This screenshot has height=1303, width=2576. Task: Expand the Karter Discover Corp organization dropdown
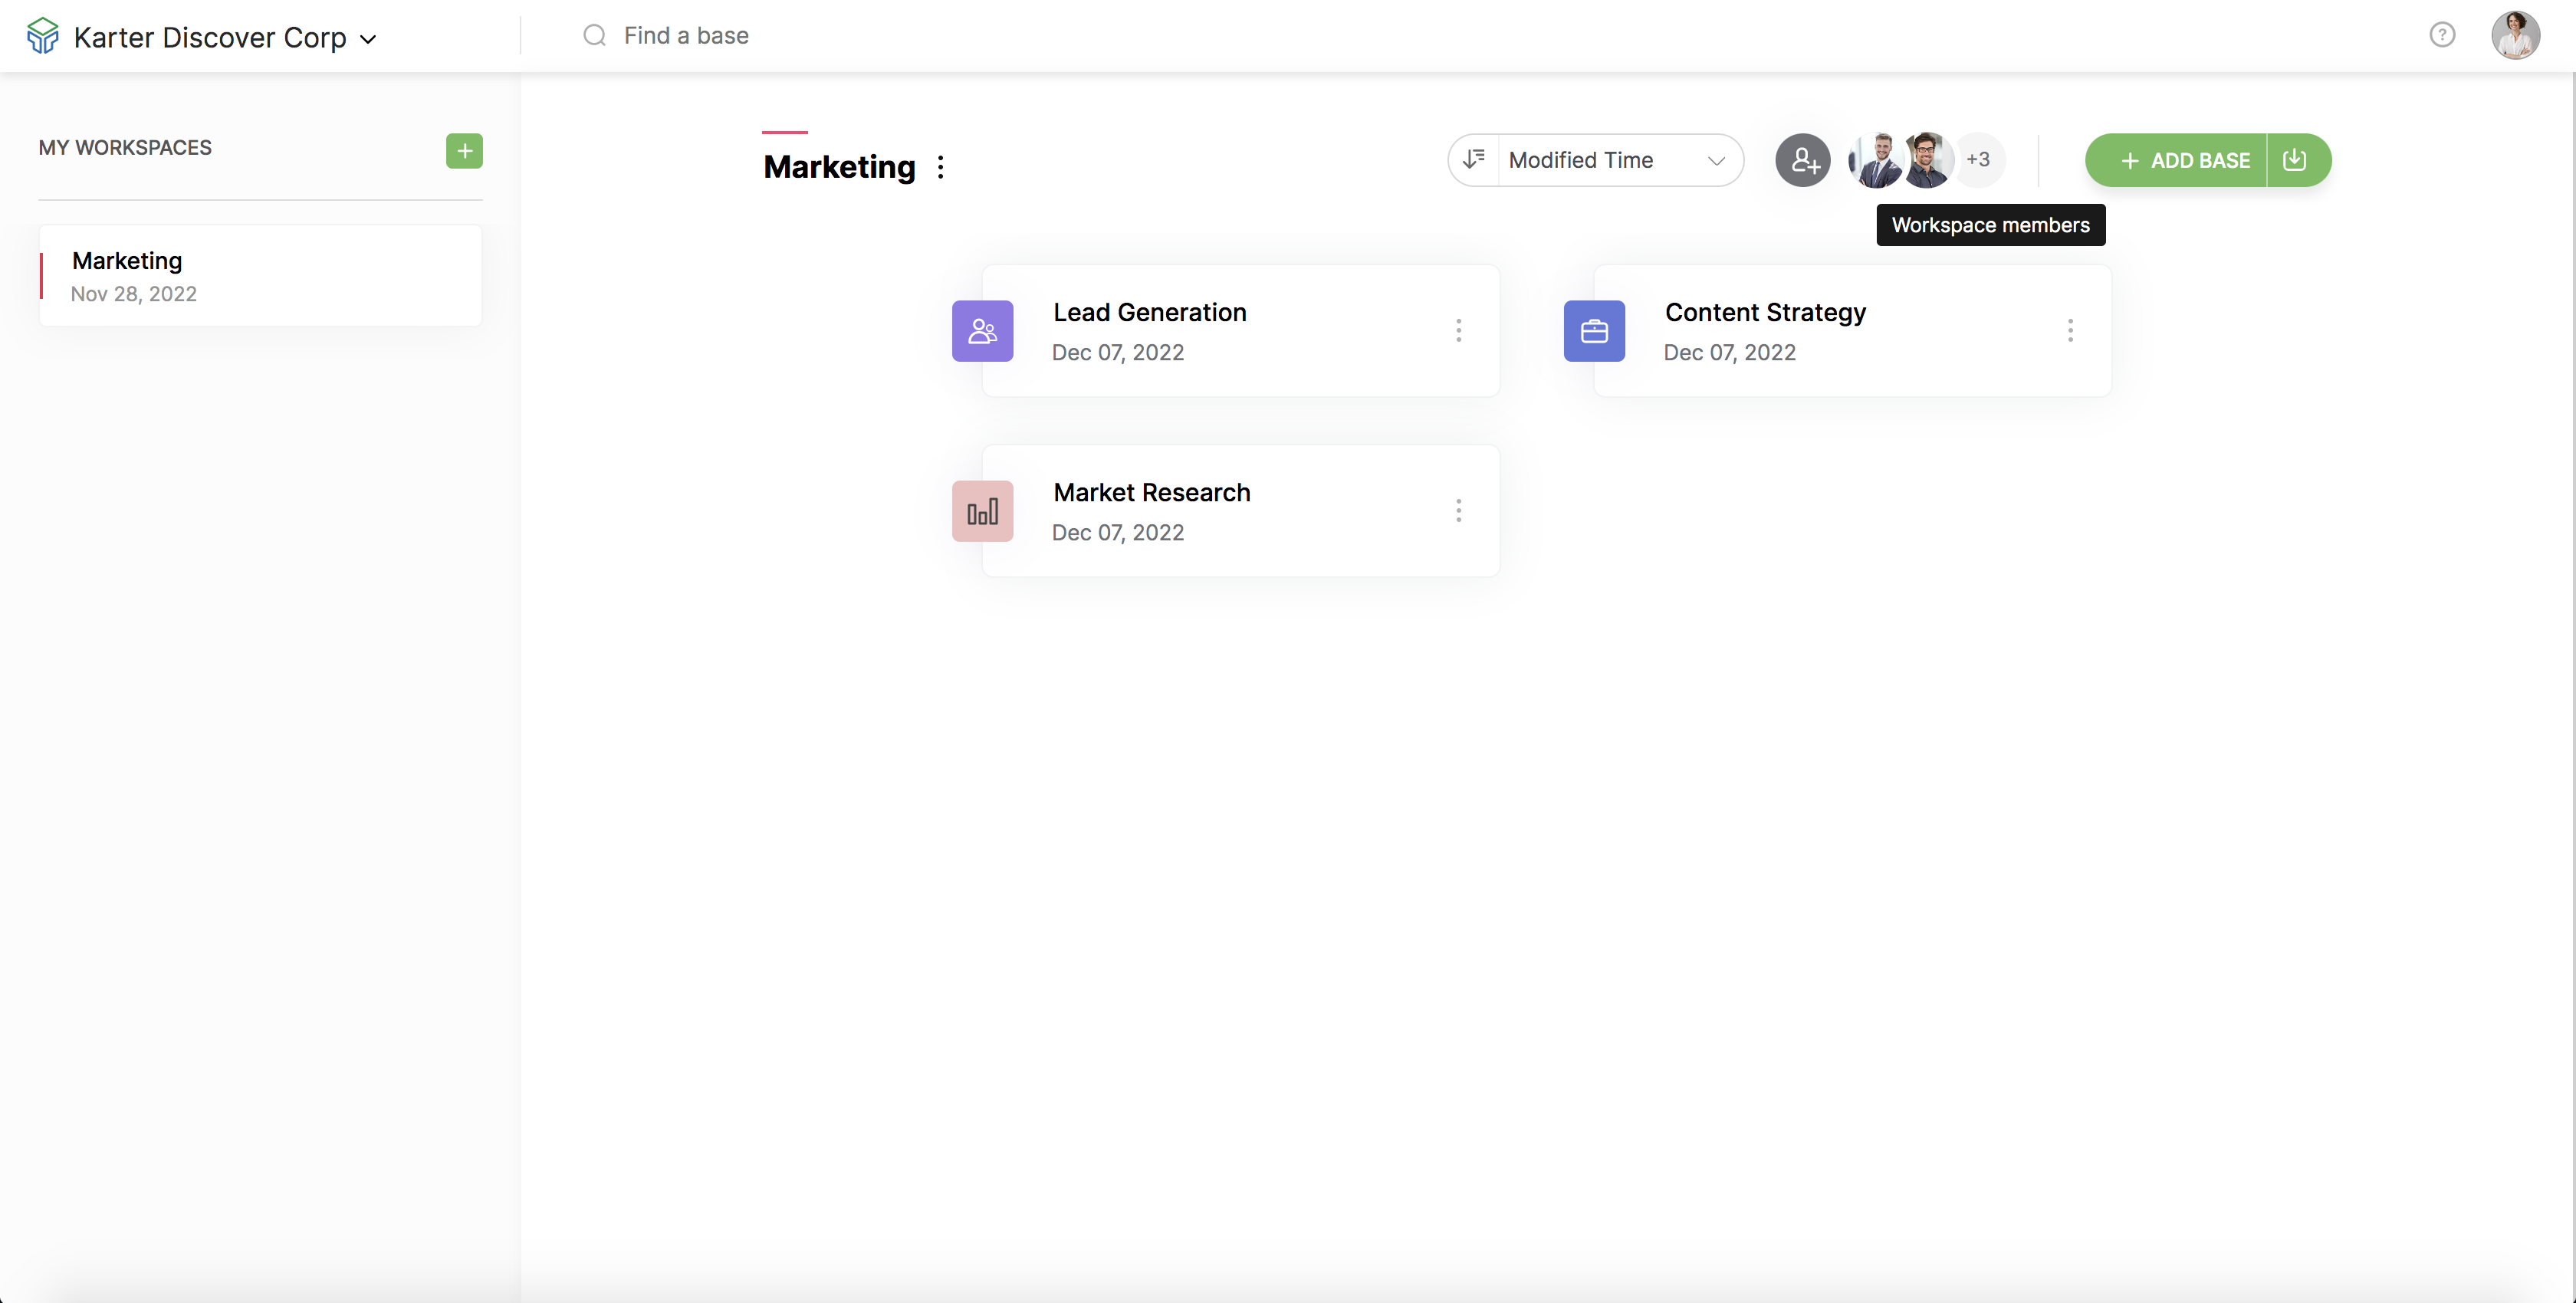pyautogui.click(x=368, y=39)
